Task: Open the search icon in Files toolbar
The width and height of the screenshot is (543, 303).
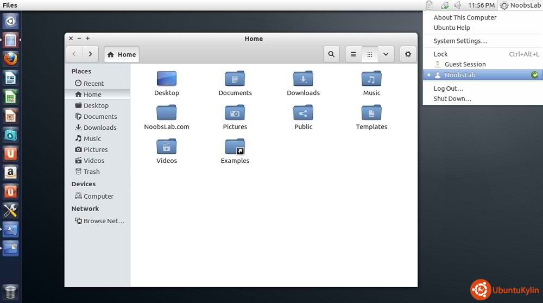Action: click(x=331, y=54)
